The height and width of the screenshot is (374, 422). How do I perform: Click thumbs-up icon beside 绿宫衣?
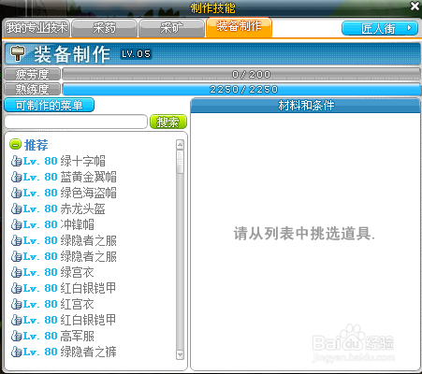click(x=16, y=272)
